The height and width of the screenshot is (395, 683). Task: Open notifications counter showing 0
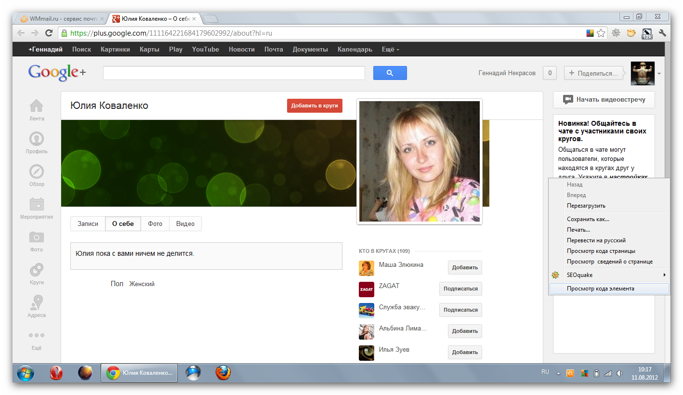[x=550, y=73]
